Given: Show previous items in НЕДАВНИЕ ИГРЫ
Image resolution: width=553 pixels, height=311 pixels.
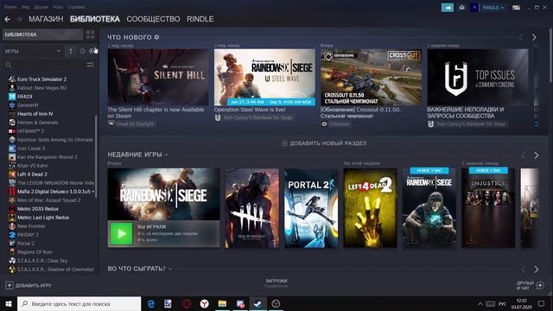Looking at the screenshot, I should coord(524,155).
